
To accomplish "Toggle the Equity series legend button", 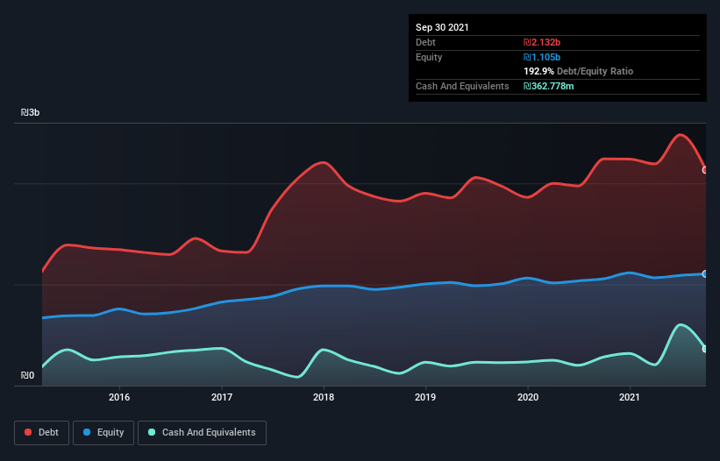I will point(103,433).
